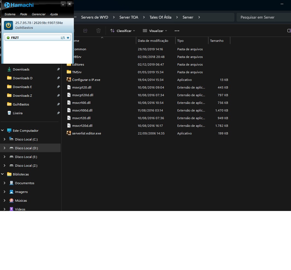
Task: Sort by Data de modificação column
Action: tap(156, 41)
